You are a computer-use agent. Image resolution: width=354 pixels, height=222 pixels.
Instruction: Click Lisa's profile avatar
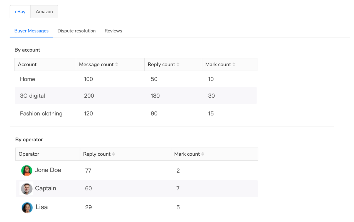27,207
